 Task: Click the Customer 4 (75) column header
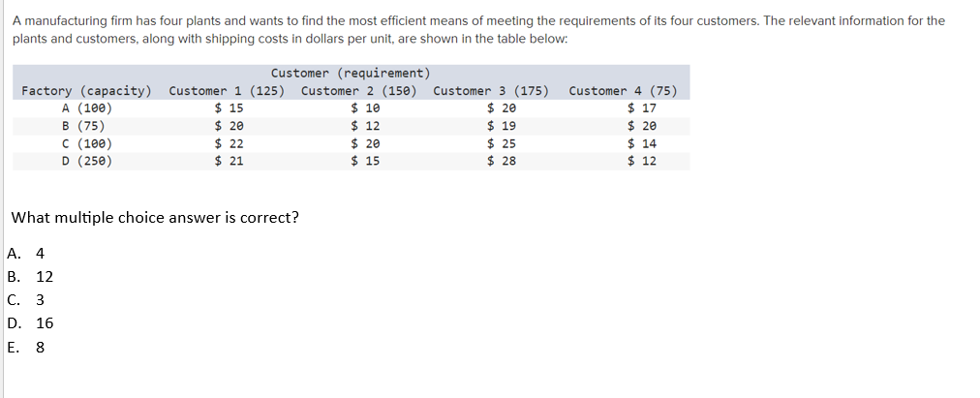tap(623, 91)
